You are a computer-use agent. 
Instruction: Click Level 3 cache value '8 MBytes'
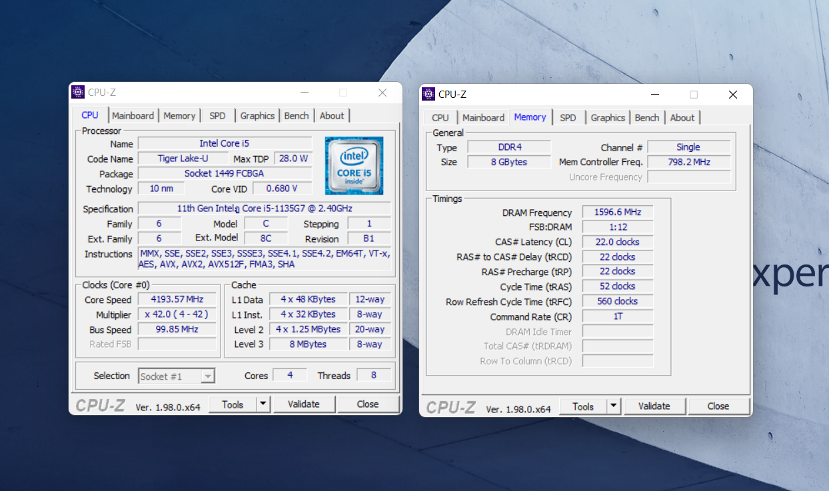308,344
